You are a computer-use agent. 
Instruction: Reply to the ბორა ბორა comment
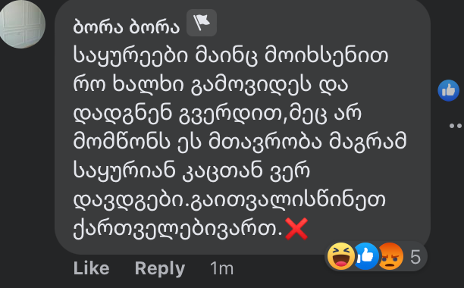coord(160,268)
